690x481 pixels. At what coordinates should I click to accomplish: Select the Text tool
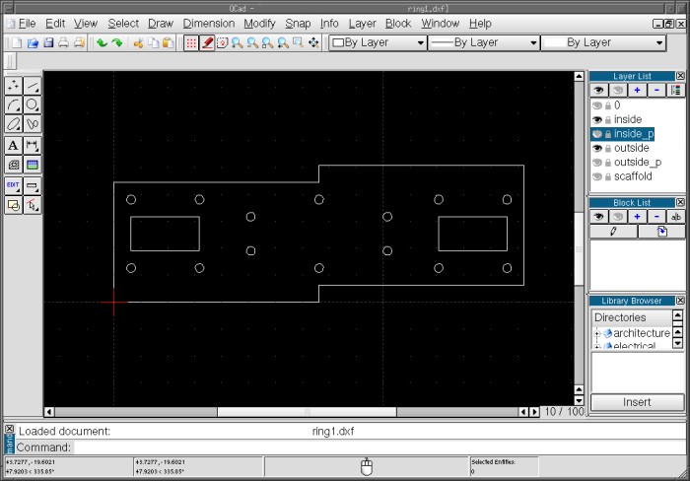point(14,145)
